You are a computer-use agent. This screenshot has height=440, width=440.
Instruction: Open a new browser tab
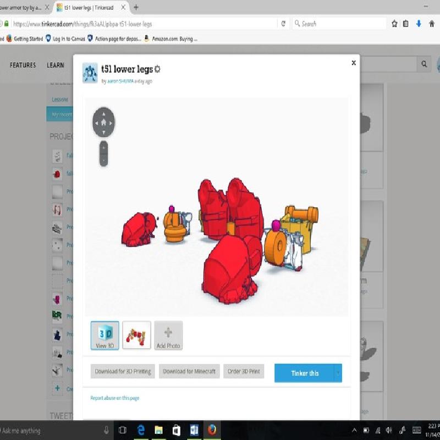coord(136,8)
